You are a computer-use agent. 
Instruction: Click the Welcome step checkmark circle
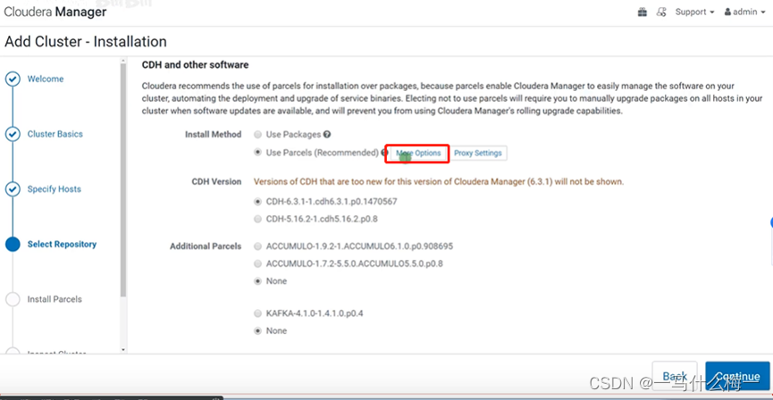(x=13, y=79)
